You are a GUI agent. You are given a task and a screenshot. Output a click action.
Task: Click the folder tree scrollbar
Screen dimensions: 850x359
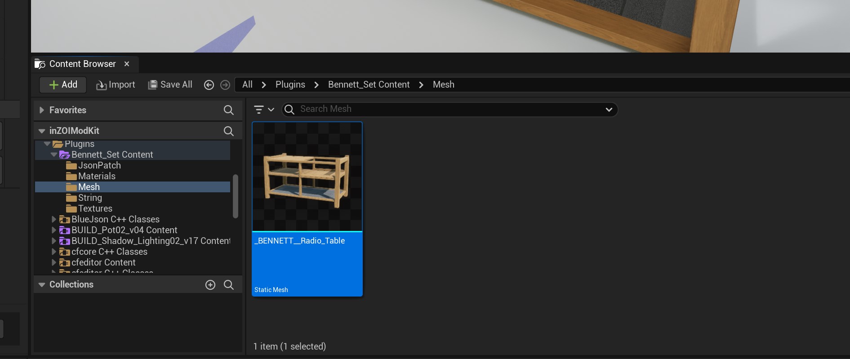pos(236,196)
